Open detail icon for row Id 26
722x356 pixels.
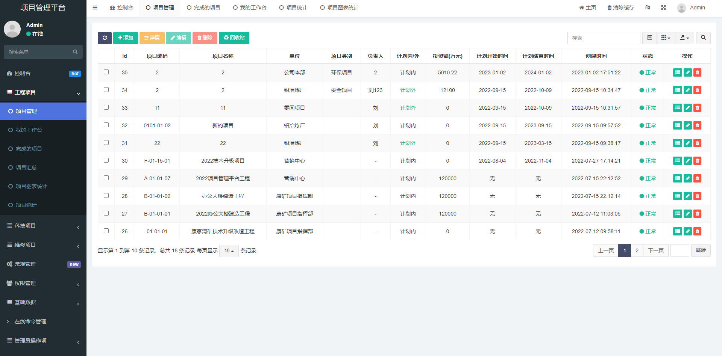(677, 231)
